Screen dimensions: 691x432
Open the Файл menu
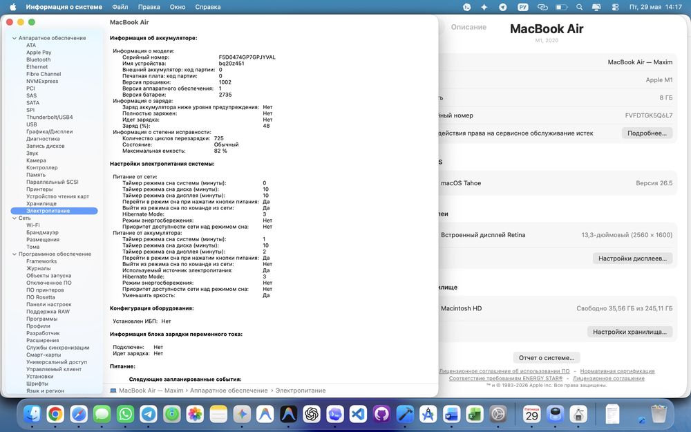(120, 7)
